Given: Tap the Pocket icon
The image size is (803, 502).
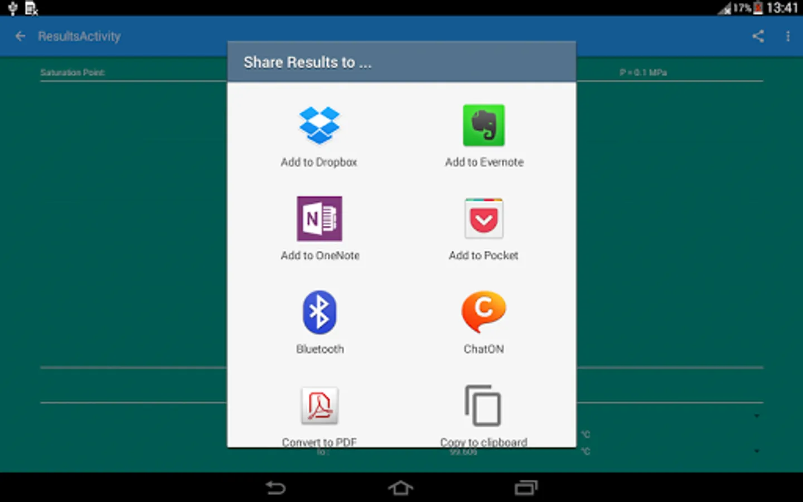Looking at the screenshot, I should coord(483,218).
